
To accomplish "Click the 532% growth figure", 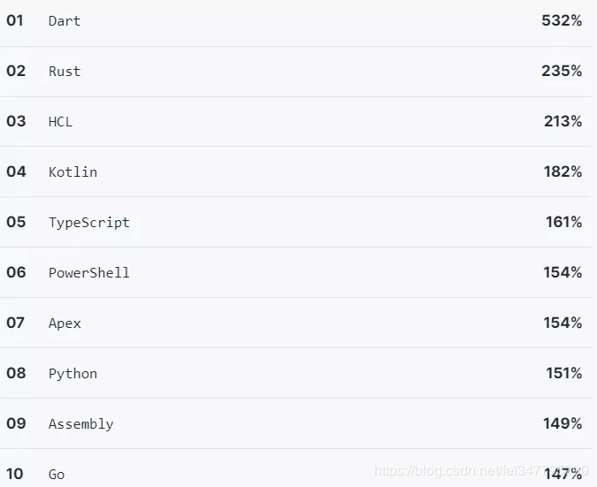I will click(x=562, y=20).
